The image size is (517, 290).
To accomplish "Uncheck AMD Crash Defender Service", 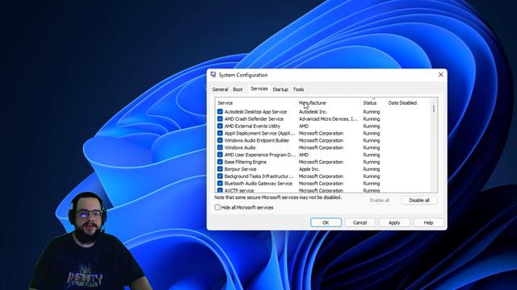I will point(220,119).
